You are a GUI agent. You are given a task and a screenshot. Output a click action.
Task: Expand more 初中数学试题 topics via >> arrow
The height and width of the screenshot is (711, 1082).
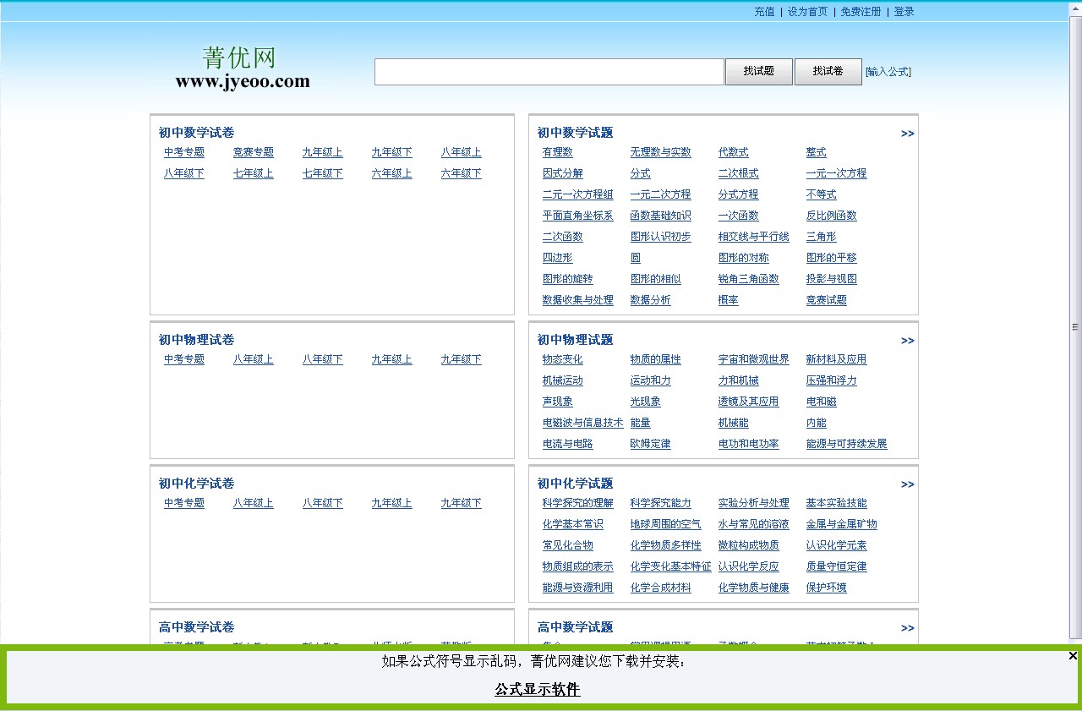907,134
